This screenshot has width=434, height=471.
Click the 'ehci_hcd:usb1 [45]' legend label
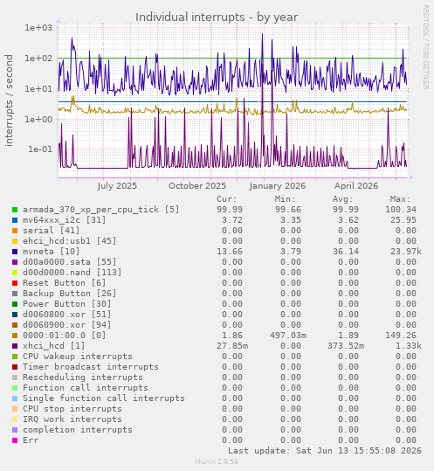pyautogui.click(x=69, y=241)
